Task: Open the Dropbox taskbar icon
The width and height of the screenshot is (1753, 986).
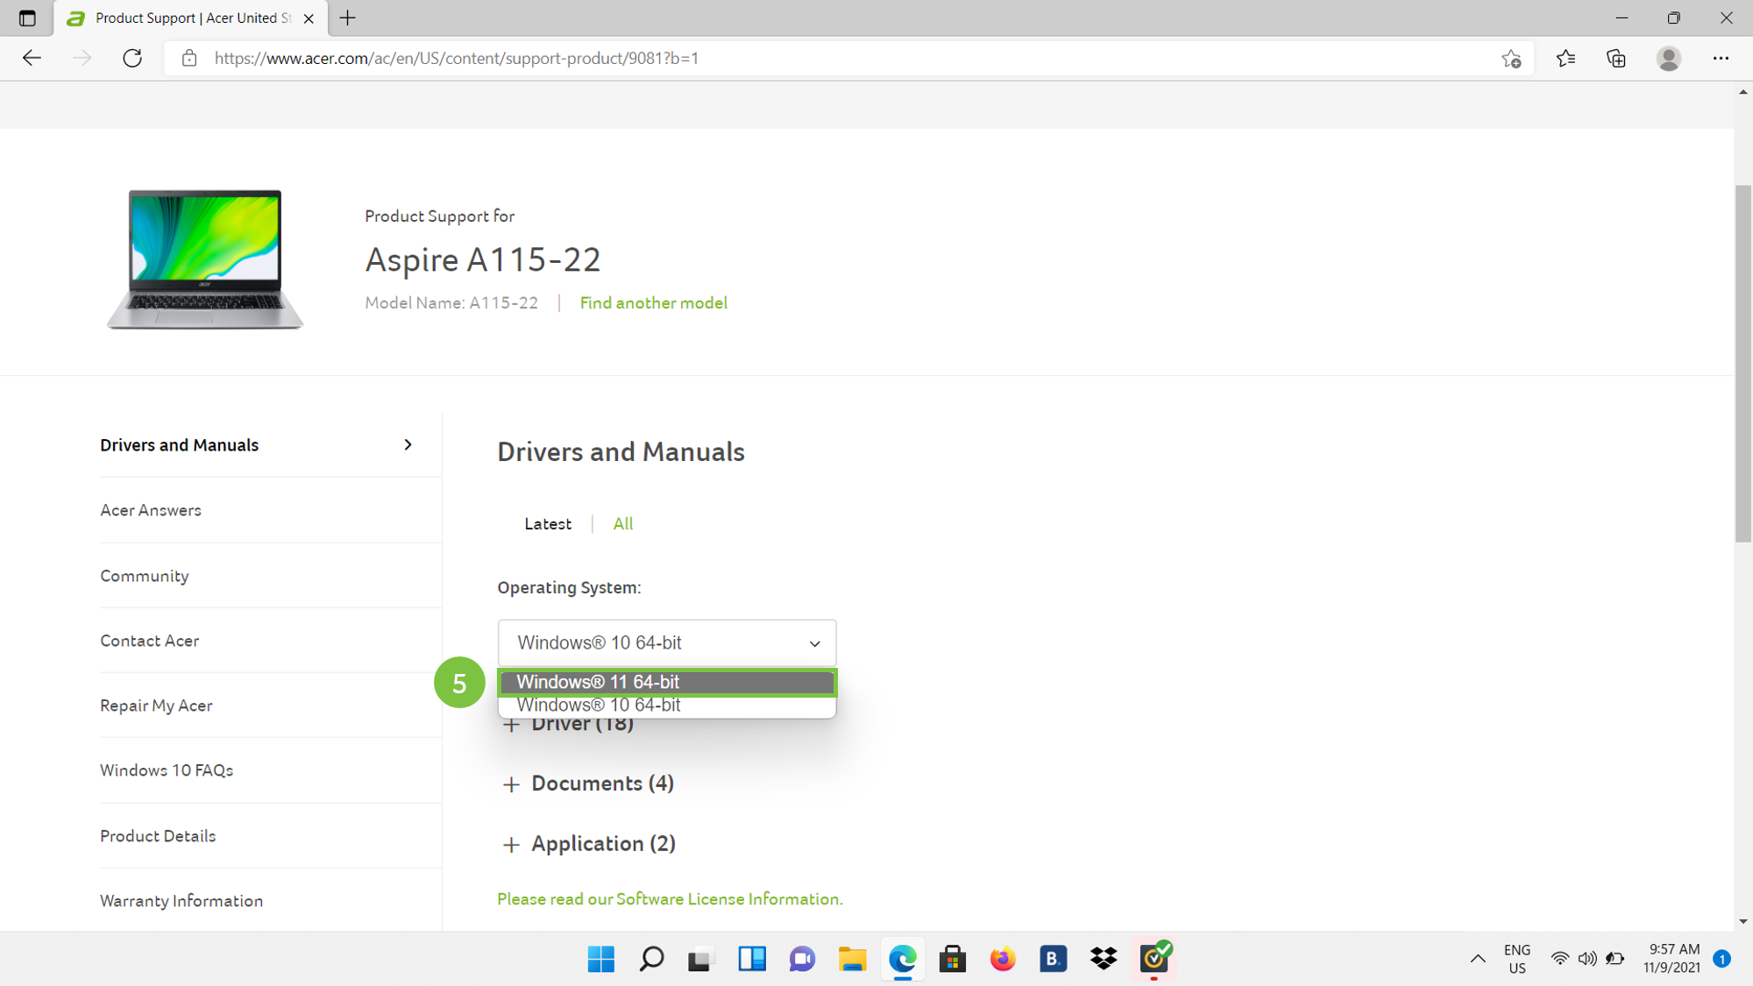Action: (1104, 959)
